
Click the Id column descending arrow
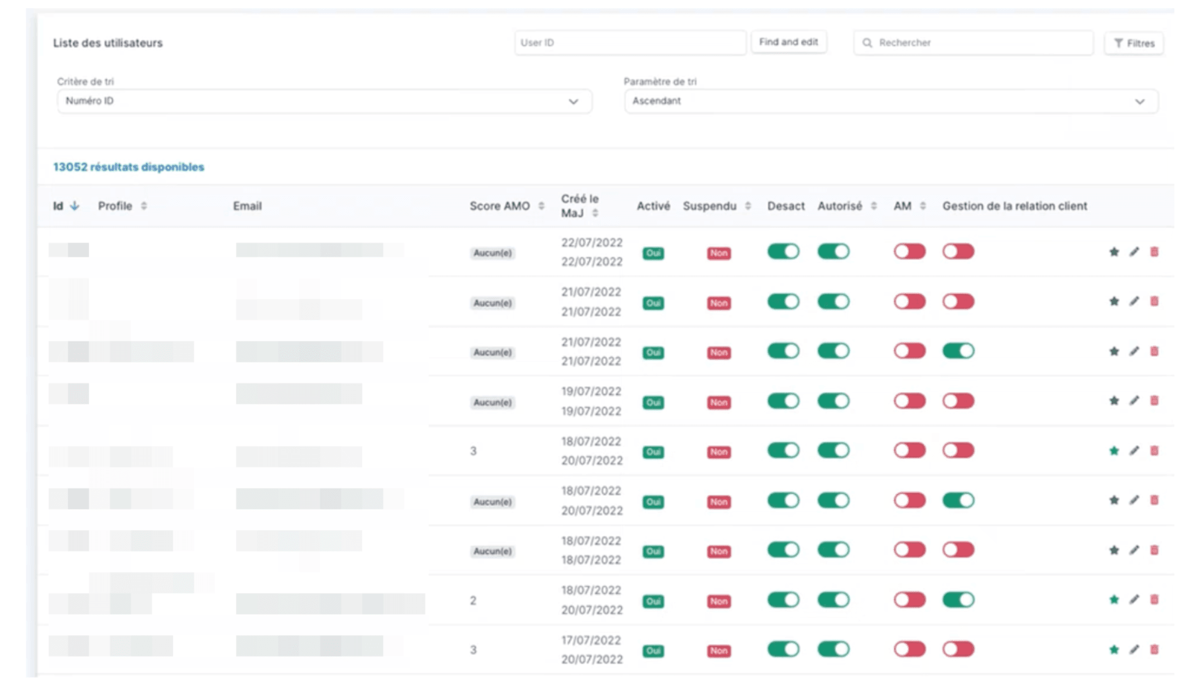75,206
